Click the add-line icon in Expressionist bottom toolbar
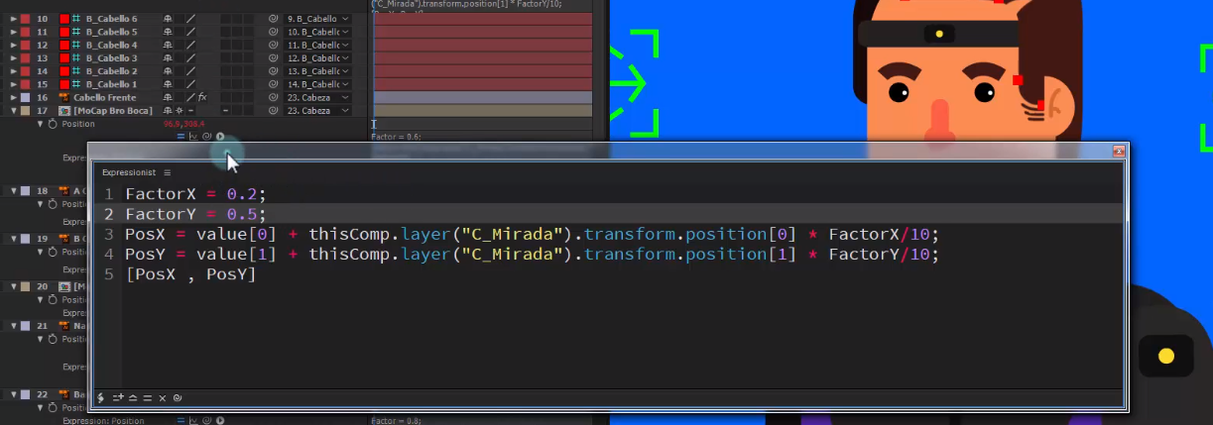1213x425 pixels. click(x=118, y=397)
